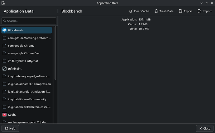Select io.github.ungoogled_software entry
215x133 pixels.
tap(26, 76)
